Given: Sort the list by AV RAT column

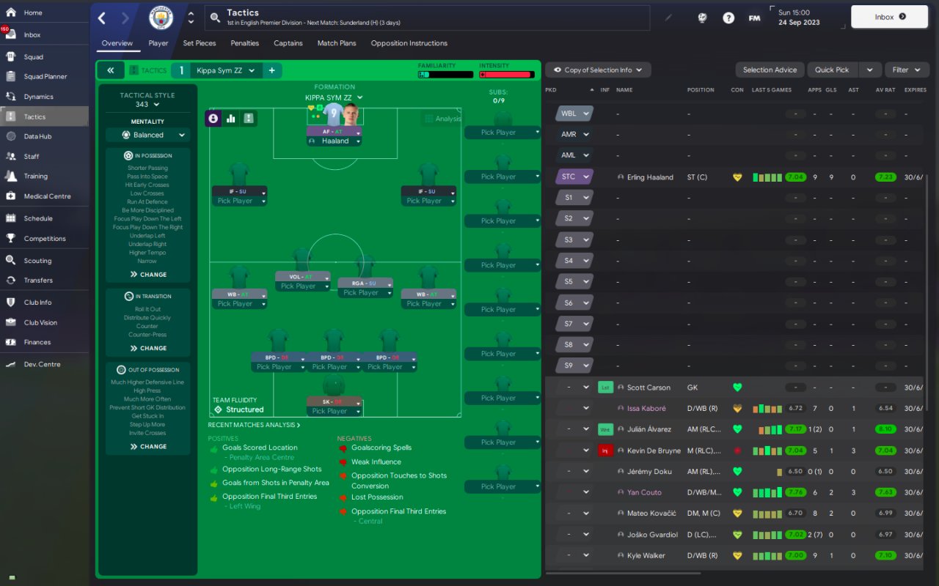Looking at the screenshot, I should tap(885, 90).
